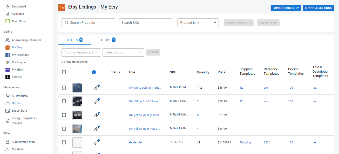The height and width of the screenshot is (154, 339).
Task: Click the first product's thumbnail image
Action: (x=77, y=88)
